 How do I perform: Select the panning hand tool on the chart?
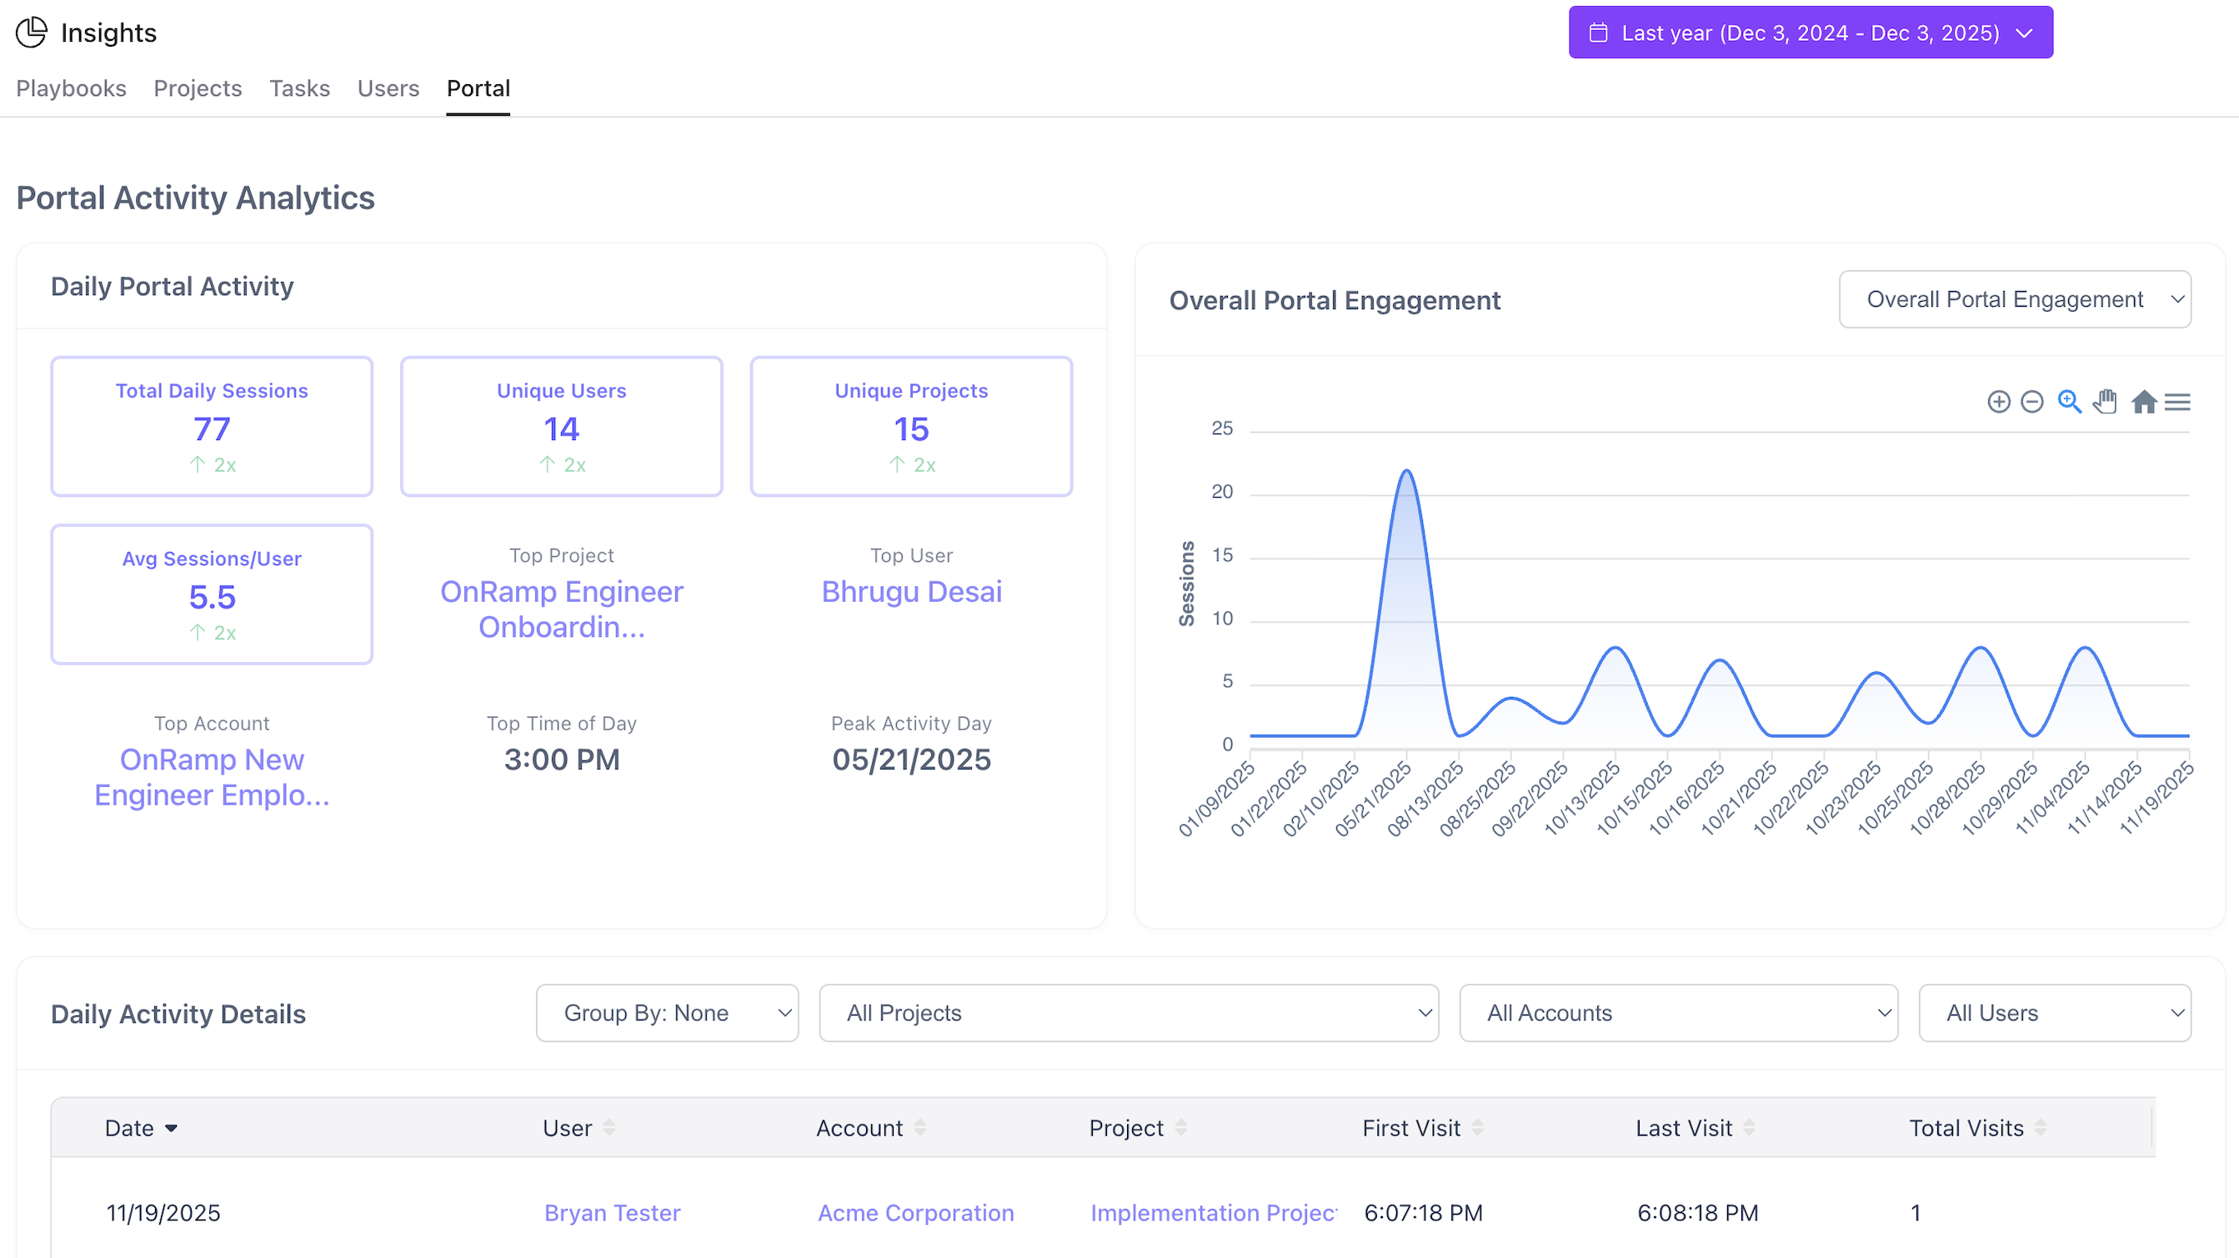point(2105,403)
